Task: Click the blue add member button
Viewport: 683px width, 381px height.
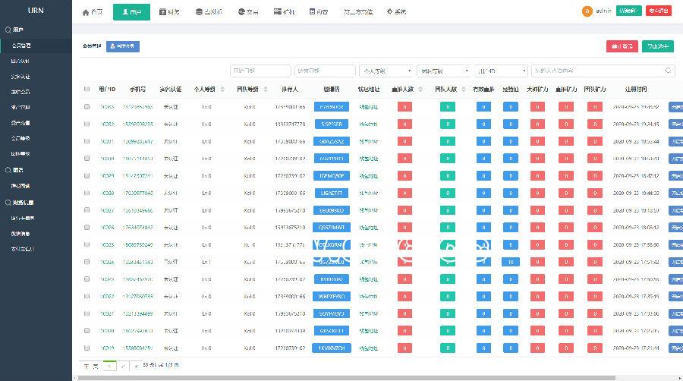Action: (x=123, y=46)
